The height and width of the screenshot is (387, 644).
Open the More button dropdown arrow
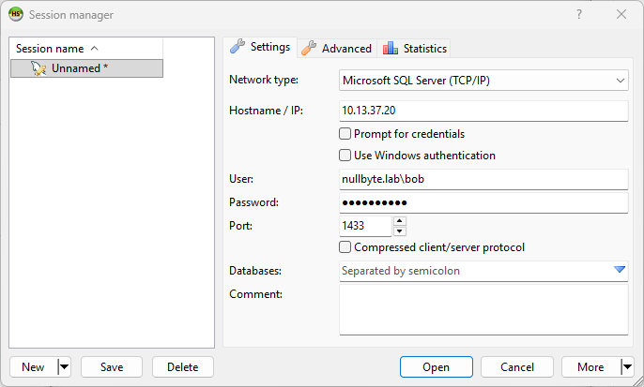tap(627, 367)
